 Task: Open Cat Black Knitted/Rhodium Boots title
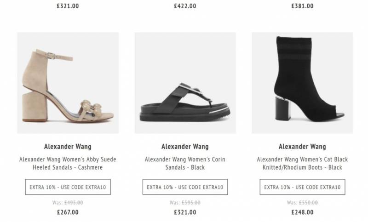point(302,163)
